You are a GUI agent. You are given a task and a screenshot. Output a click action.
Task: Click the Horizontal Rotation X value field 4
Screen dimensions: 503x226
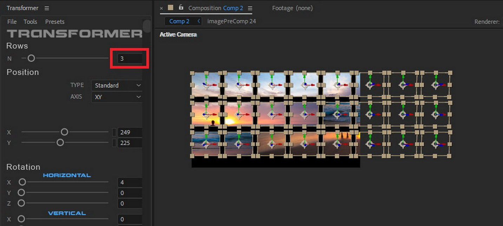tap(130, 182)
